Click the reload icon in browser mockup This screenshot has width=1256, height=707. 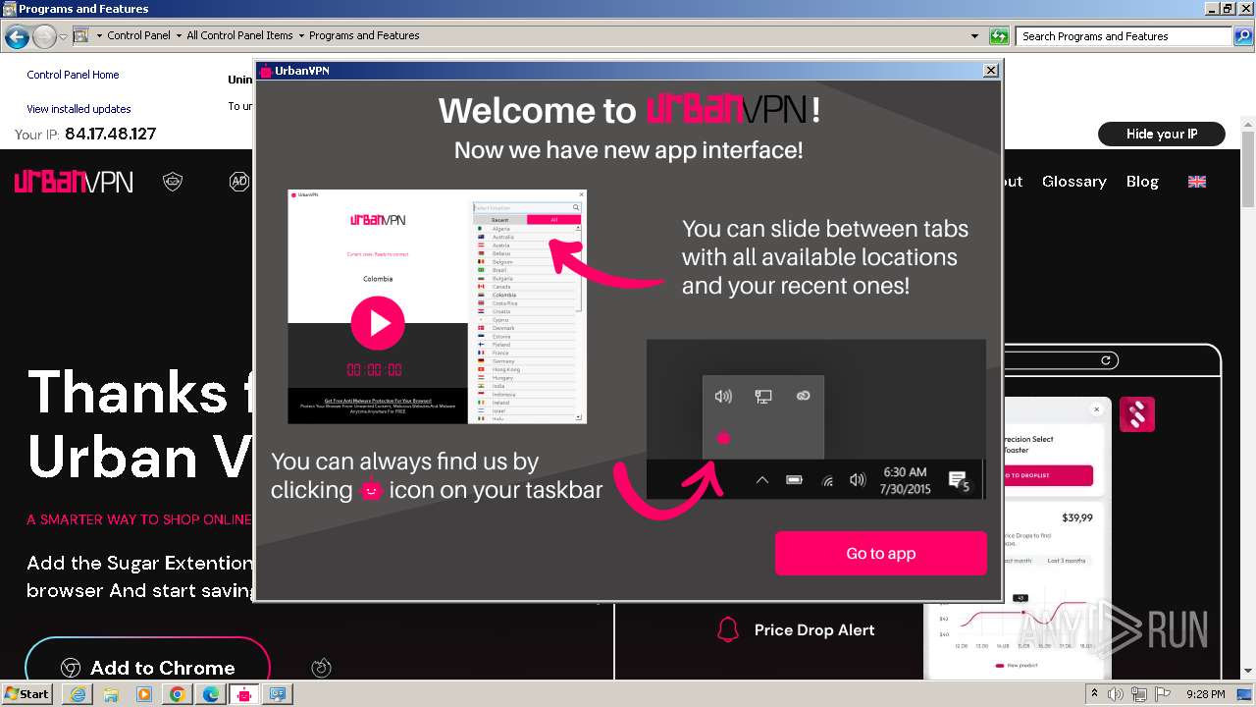coord(1106,360)
